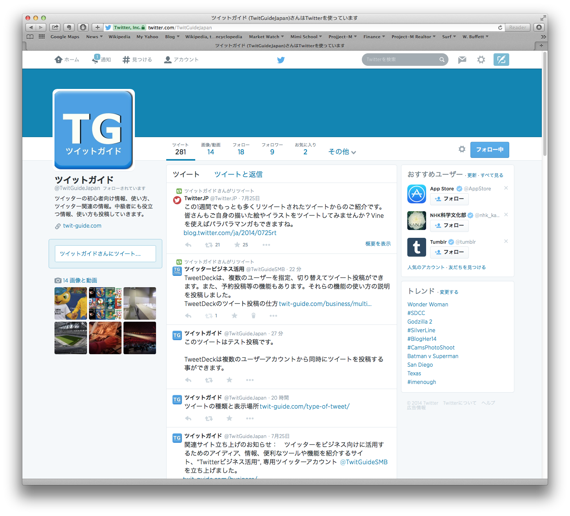Dismiss the Tumblr suggestion
This screenshot has width=570, height=516.
click(506, 241)
